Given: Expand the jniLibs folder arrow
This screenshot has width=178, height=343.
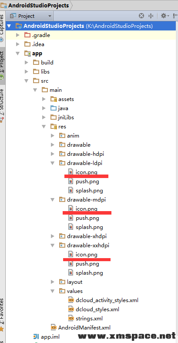Looking at the screenshot, I should pos(44,118).
